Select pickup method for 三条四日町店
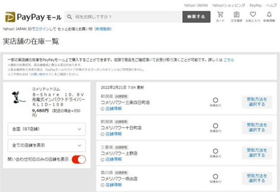 (257, 102)
